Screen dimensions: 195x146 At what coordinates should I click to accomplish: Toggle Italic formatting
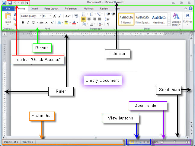[x=28, y=23]
